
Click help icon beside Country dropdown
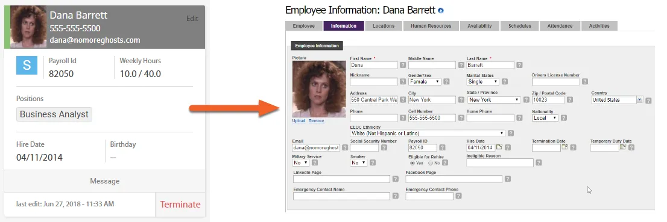coord(648,100)
